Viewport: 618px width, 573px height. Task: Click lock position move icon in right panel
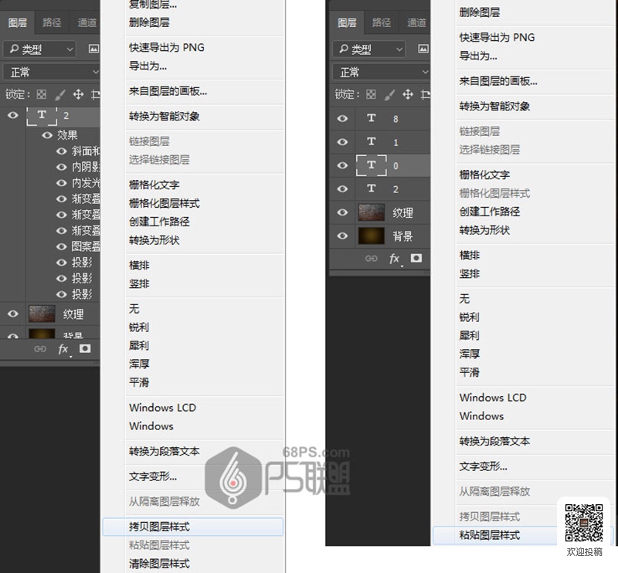408,94
